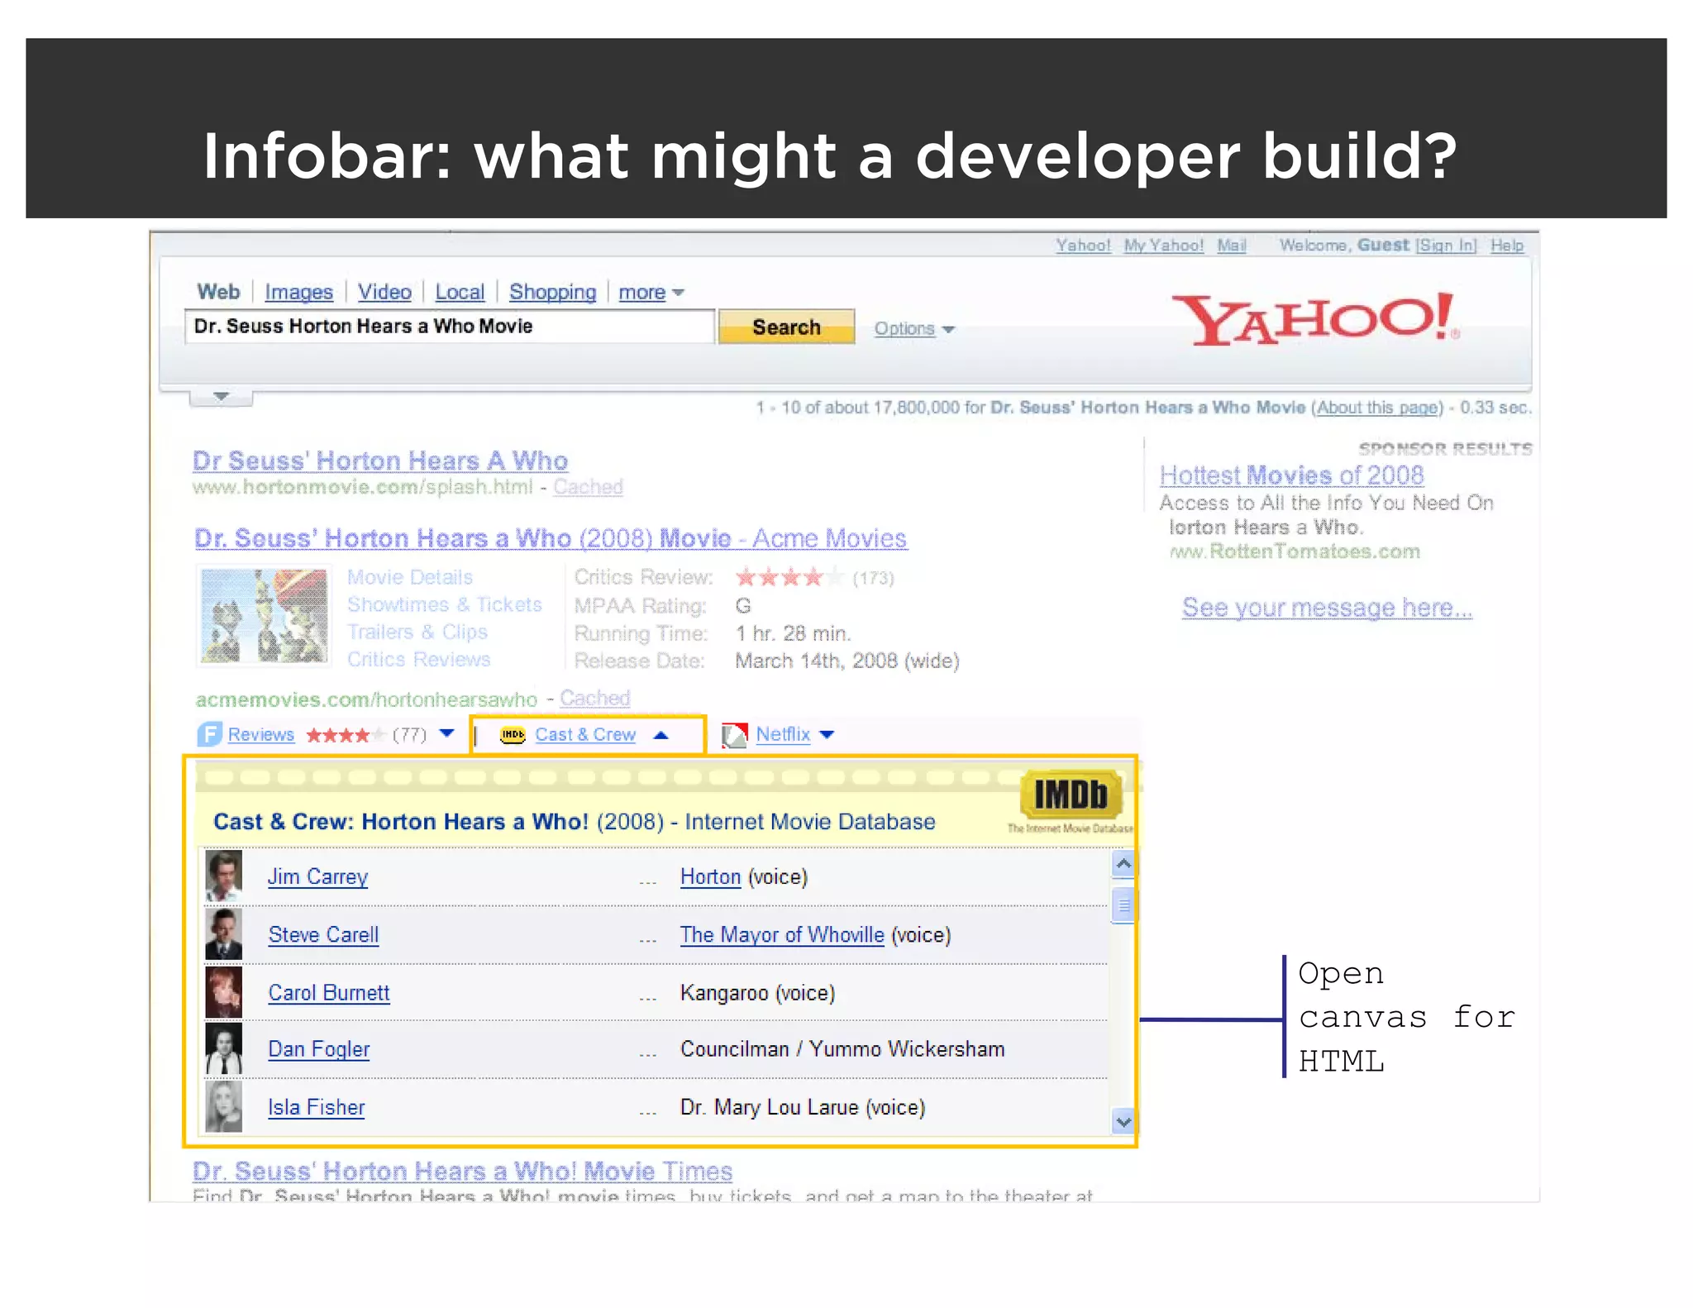
Task: Click Carol Burnett's photo thumbnail
Action: [223, 991]
